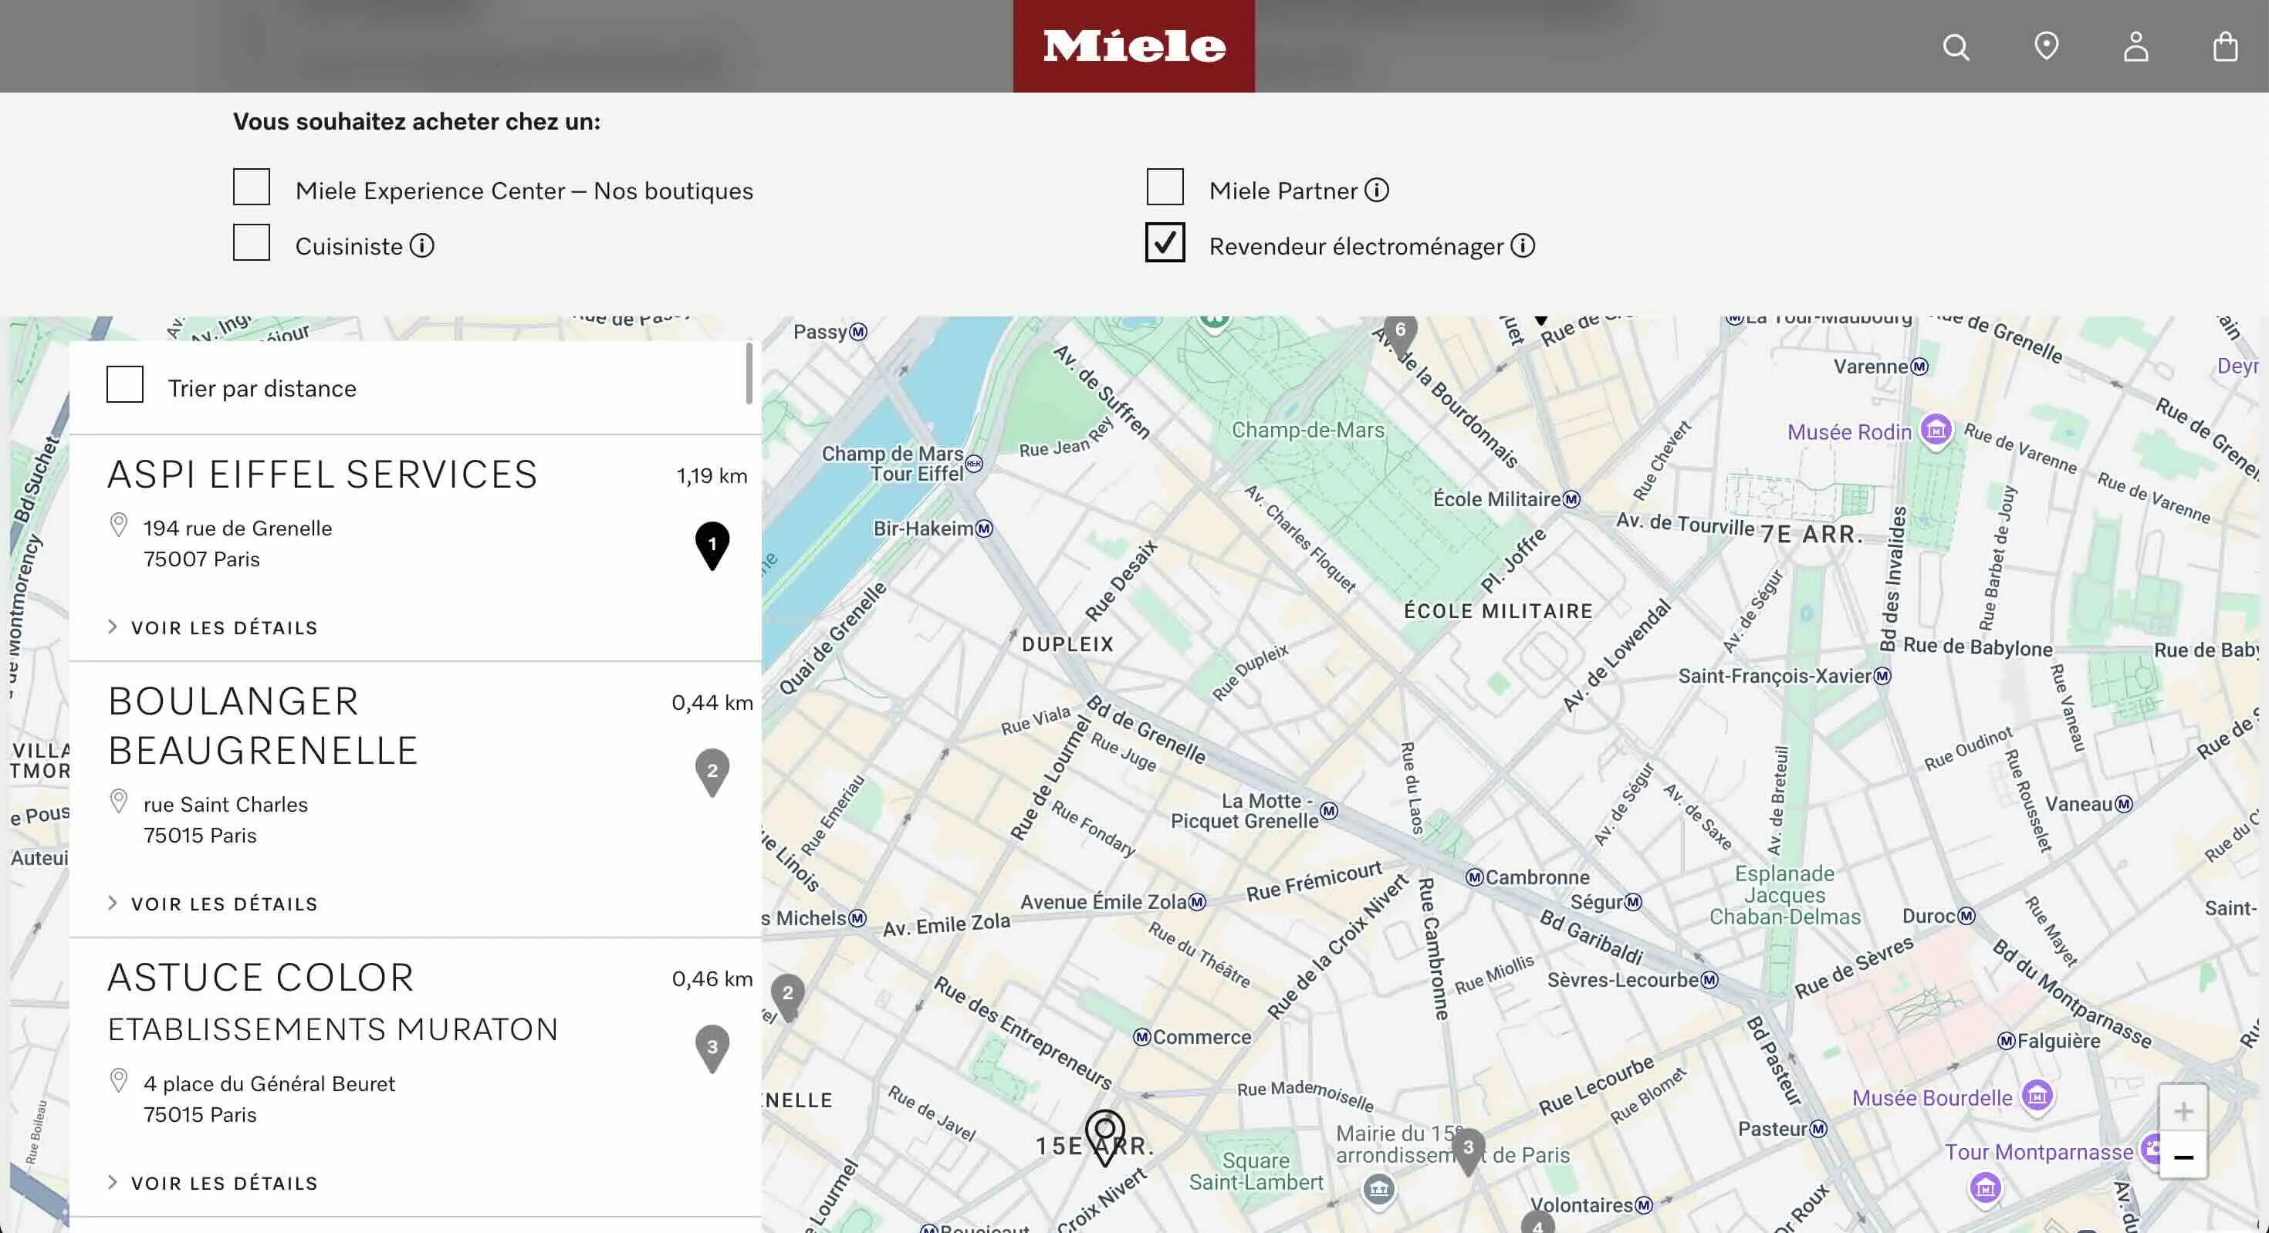Check Miele Experience Center – Nos boutiques
This screenshot has height=1233, width=2269.
251,187
